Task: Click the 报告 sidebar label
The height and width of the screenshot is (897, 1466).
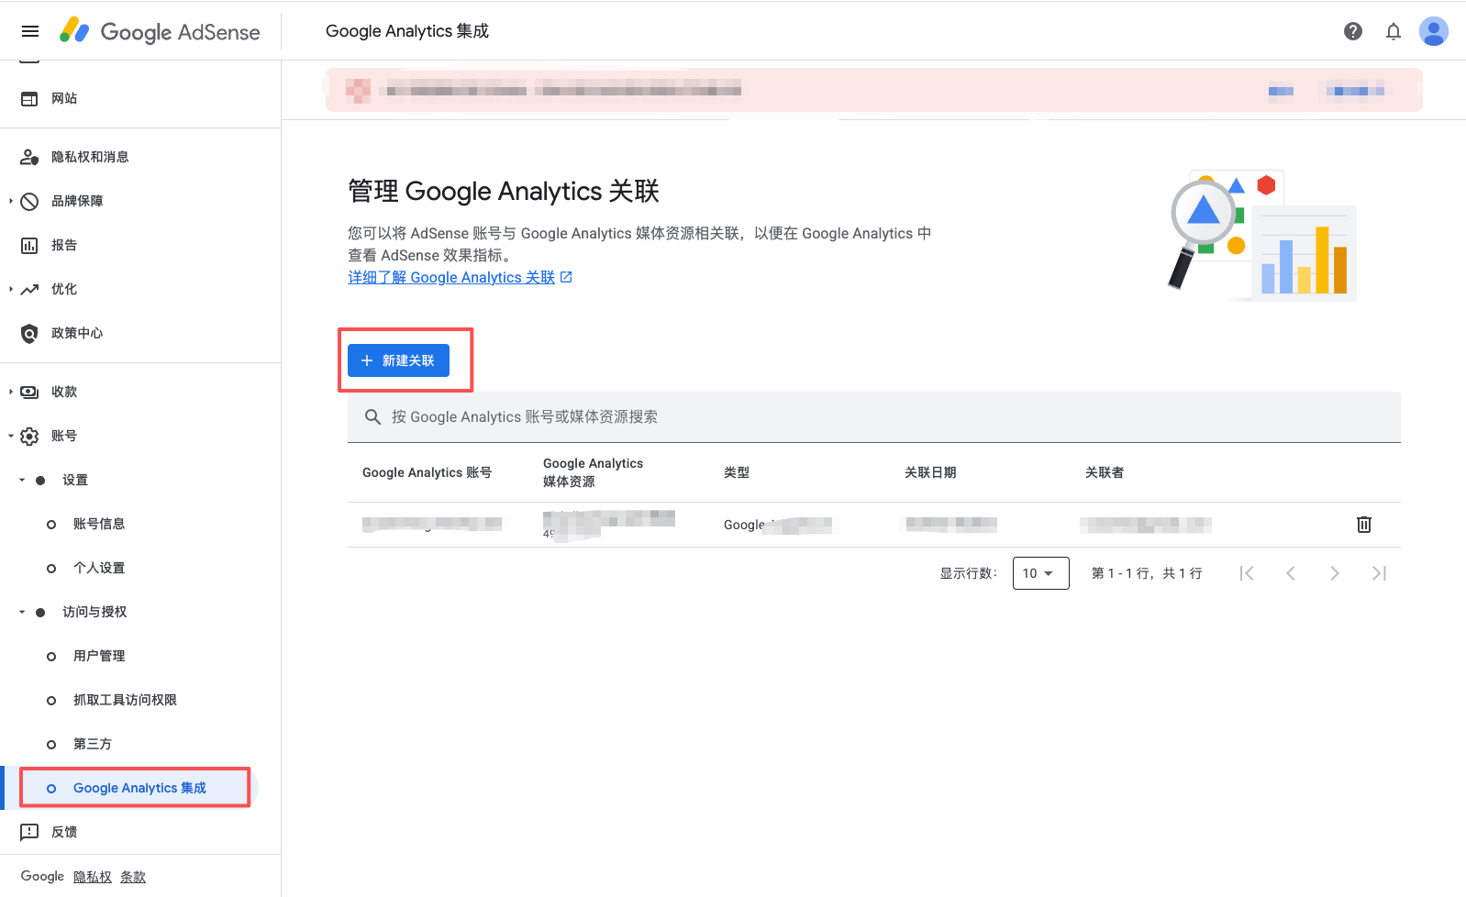Action: [64, 245]
